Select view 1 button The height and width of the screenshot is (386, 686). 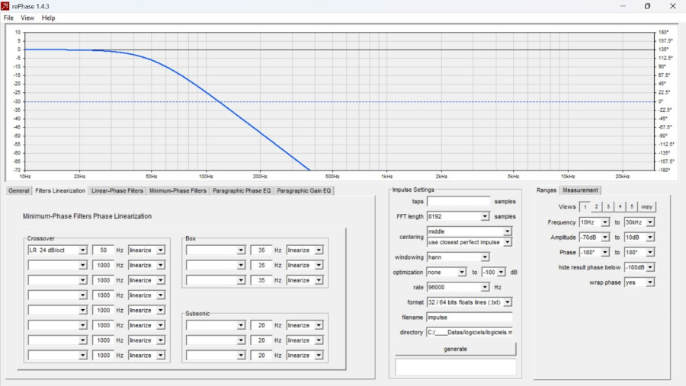tap(585, 207)
